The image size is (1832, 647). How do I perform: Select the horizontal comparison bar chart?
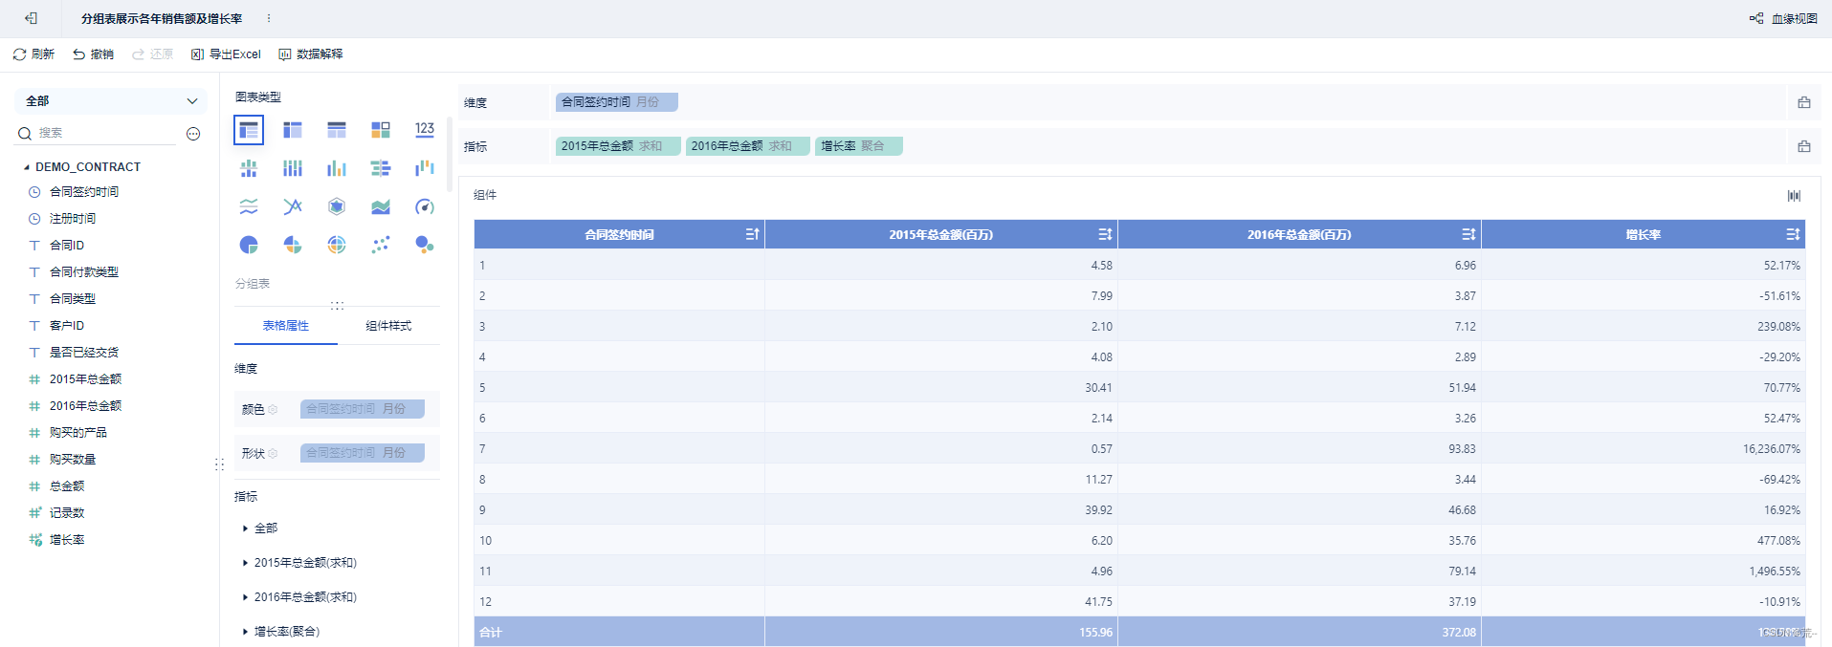381,168
